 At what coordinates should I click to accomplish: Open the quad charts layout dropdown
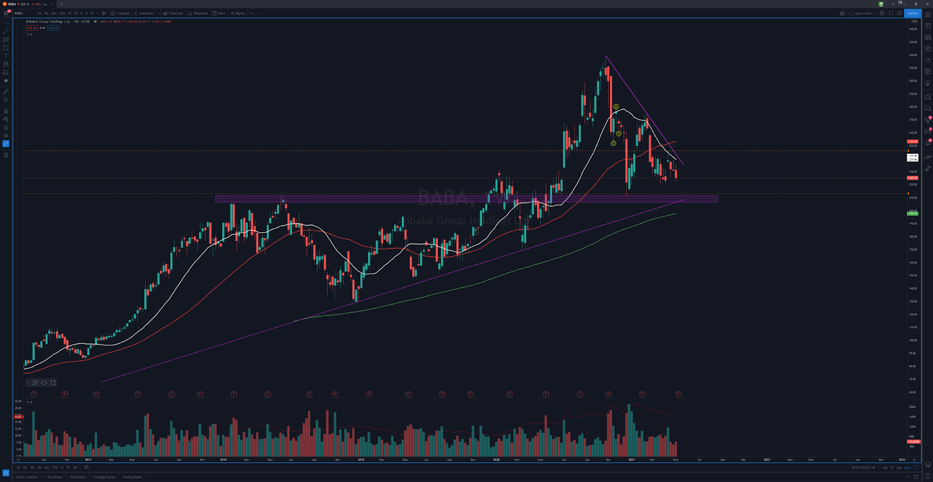pos(862,13)
